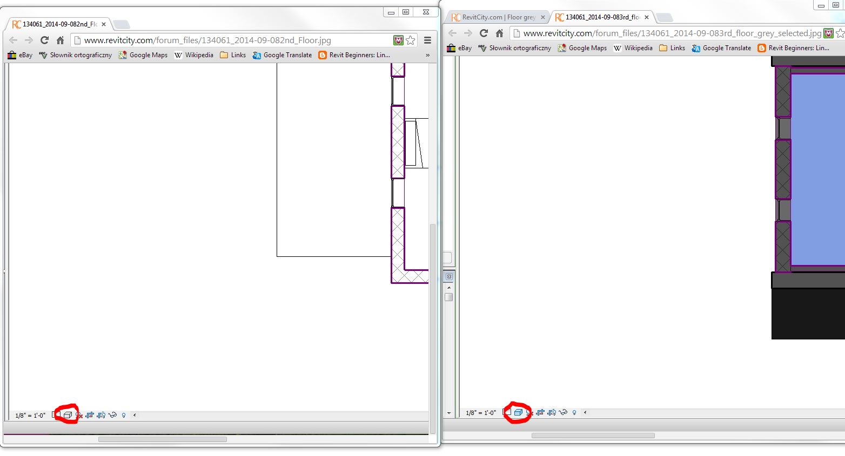Open Google Maps bookmark in the left window
Viewport: 845px width, 456px height.
click(x=143, y=55)
